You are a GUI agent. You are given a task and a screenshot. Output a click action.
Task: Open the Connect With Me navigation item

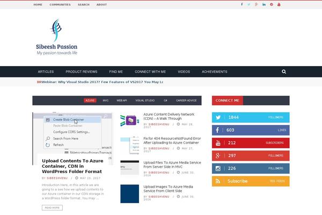coord(150,71)
